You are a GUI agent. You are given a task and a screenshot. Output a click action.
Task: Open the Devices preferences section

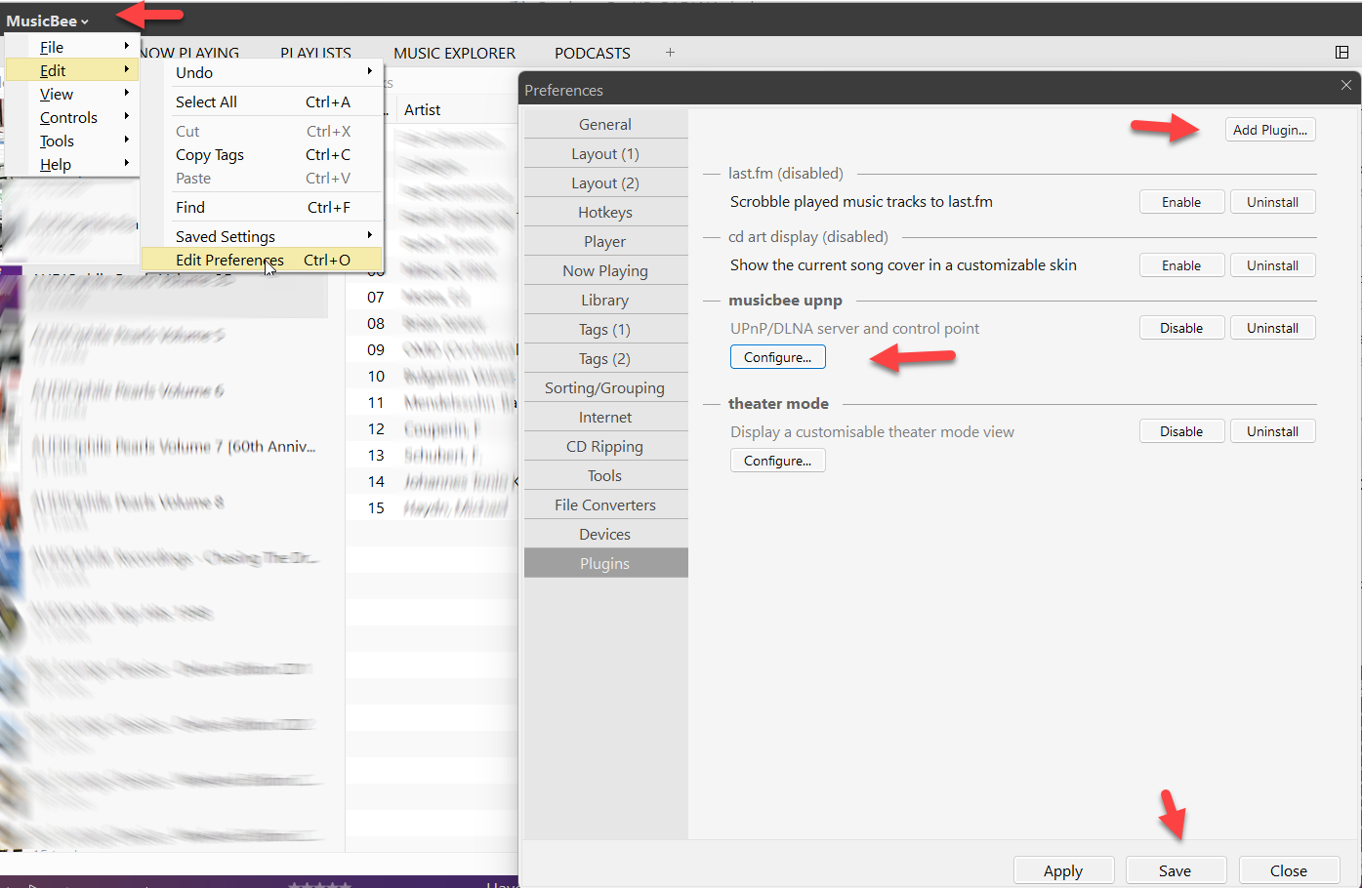(605, 534)
